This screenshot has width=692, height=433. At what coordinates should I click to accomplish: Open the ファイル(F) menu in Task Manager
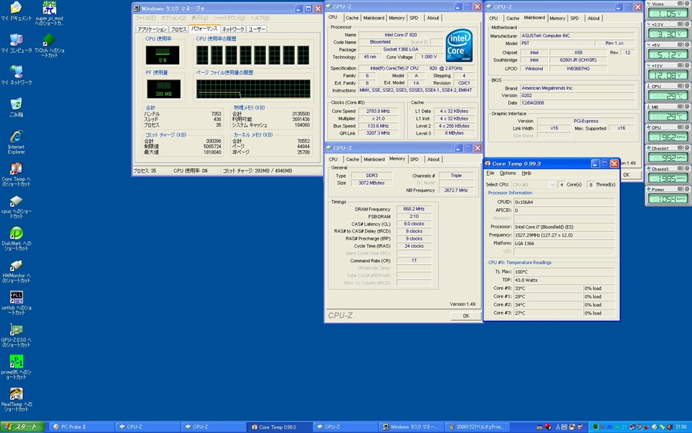(x=145, y=18)
